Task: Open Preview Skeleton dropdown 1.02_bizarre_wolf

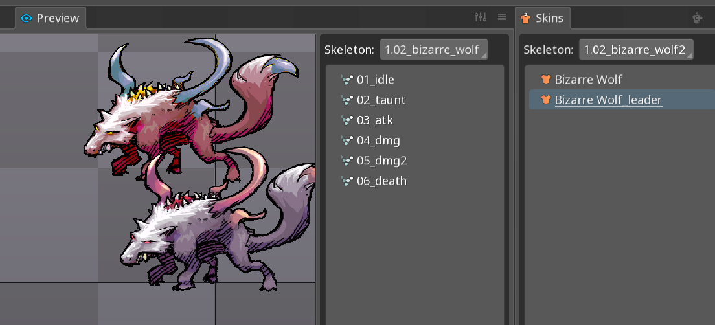Action: click(x=434, y=50)
